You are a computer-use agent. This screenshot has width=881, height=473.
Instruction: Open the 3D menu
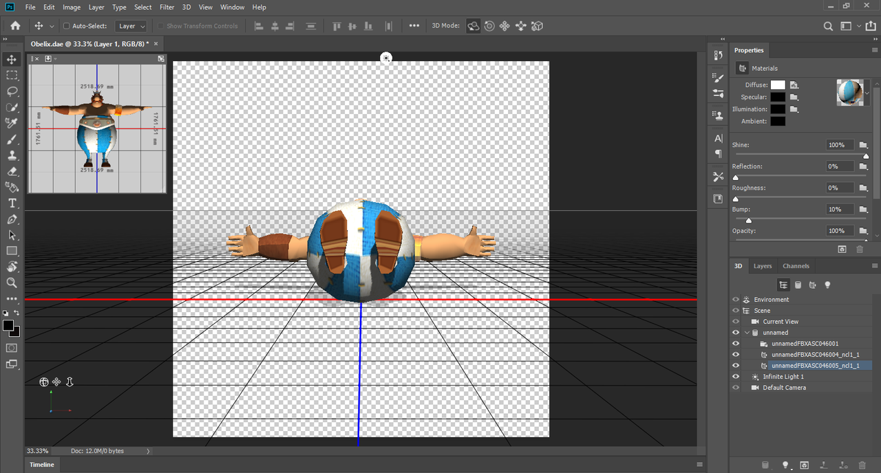(187, 7)
